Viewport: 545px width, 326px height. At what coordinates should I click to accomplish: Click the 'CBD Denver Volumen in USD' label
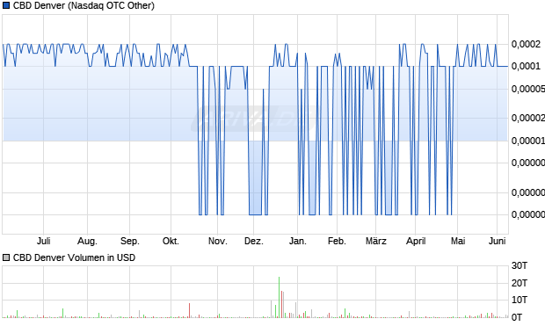click(74, 257)
